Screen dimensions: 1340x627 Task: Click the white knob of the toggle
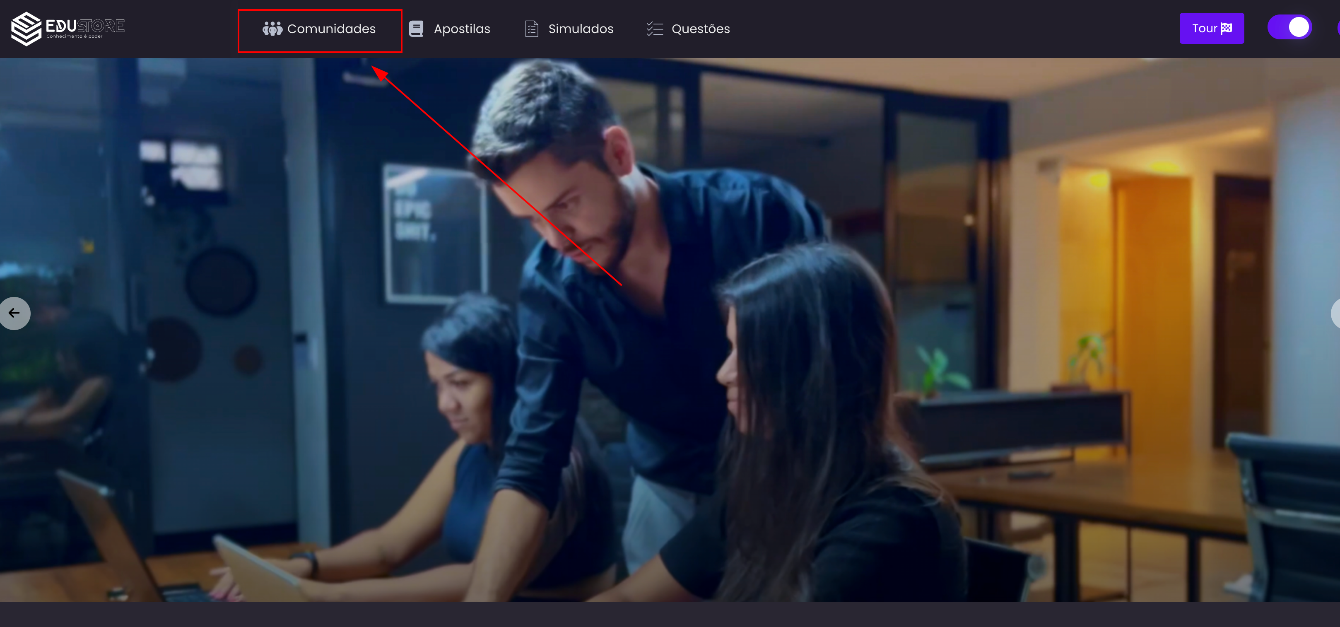point(1299,27)
